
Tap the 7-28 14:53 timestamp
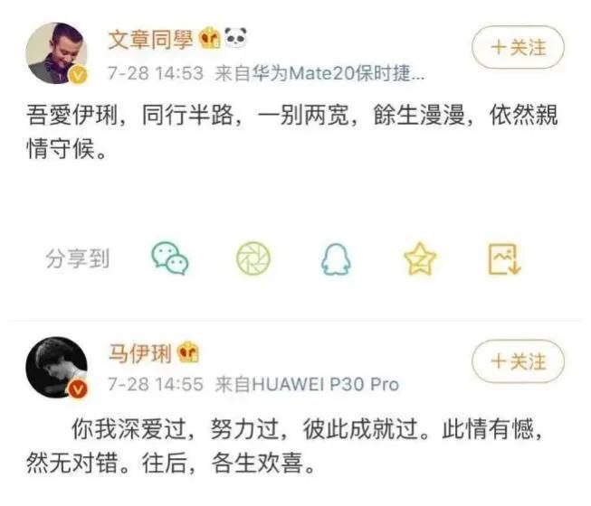[x=156, y=73]
